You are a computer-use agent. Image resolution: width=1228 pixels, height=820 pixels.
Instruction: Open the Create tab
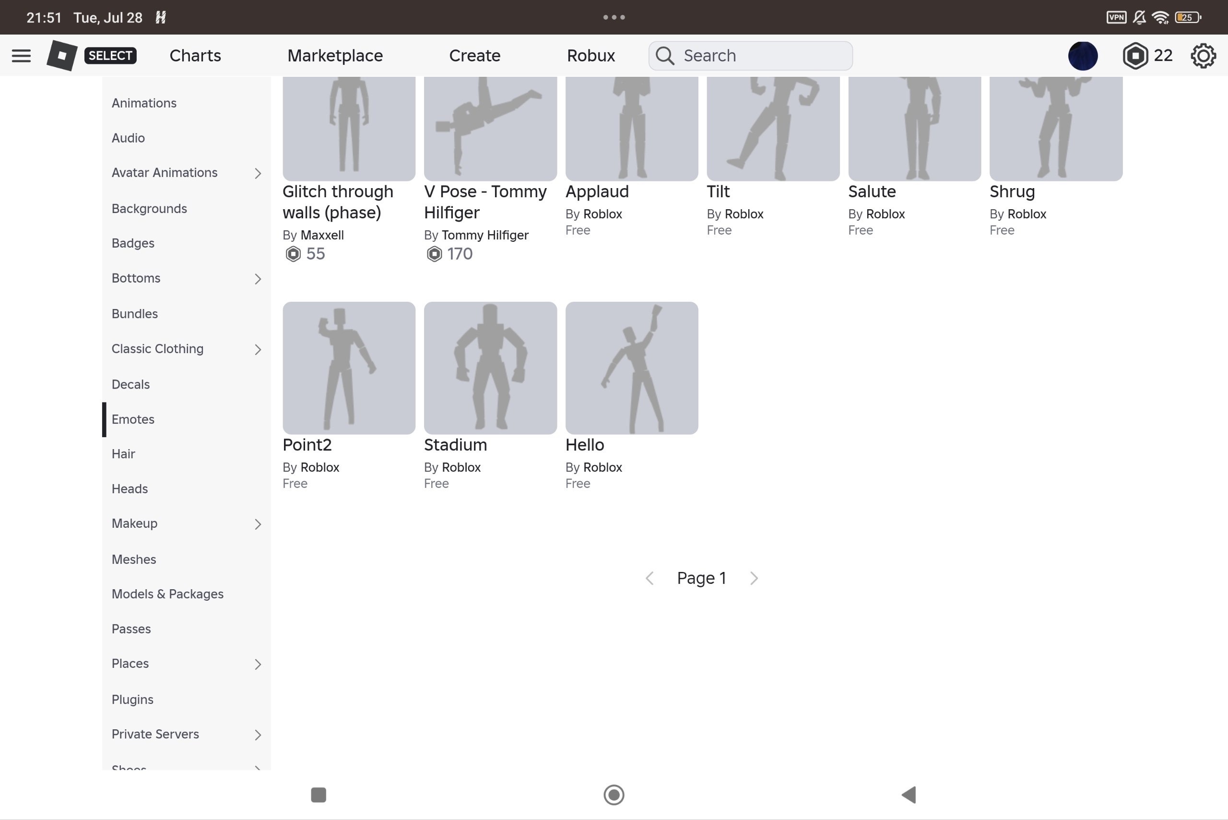475,56
